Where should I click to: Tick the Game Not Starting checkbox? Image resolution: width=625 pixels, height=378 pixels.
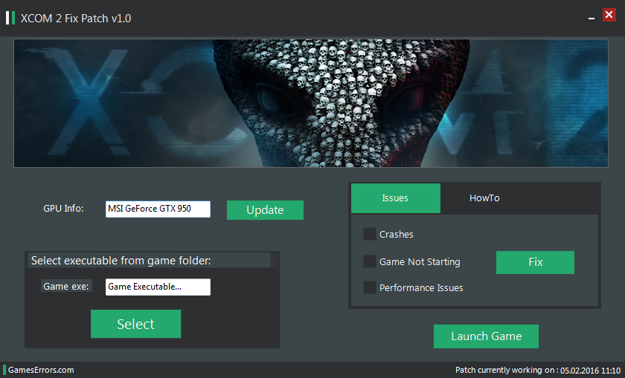[x=370, y=261]
